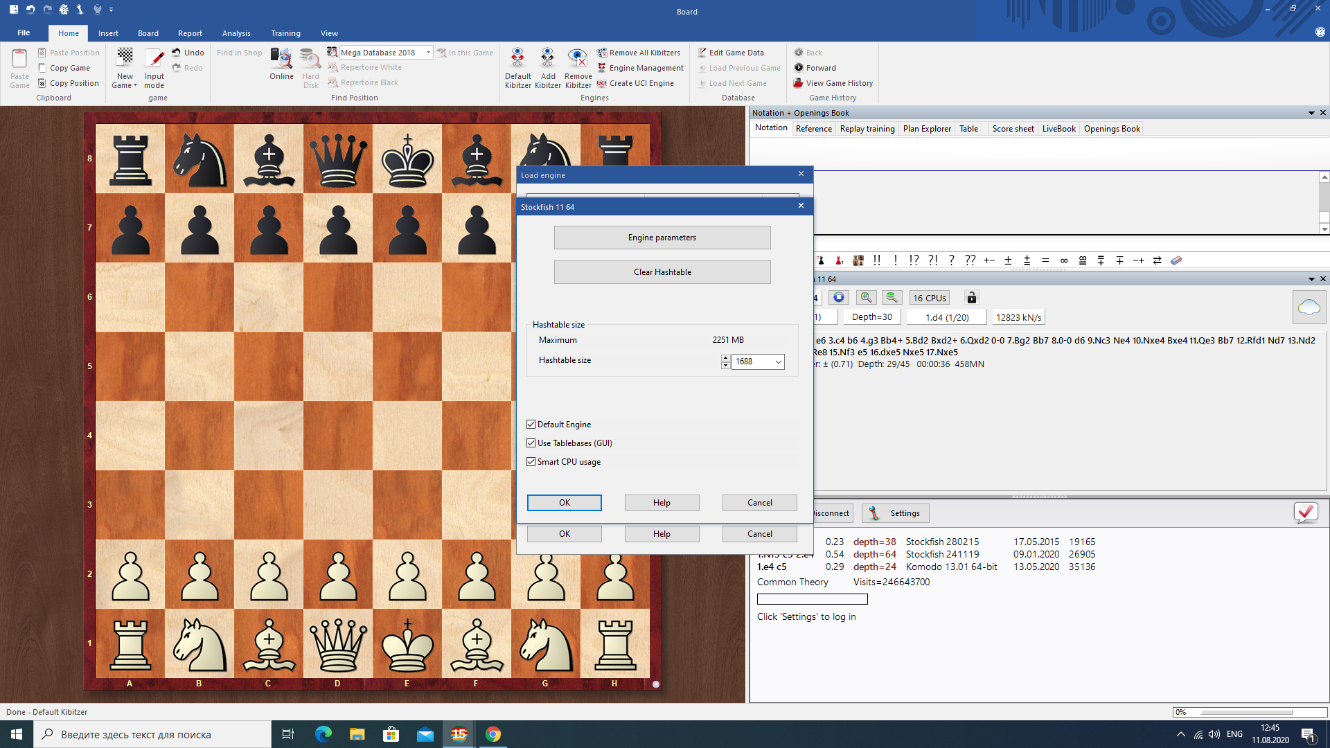Viewport: 1330px width, 748px height.
Task: Open Google Chrome from taskbar
Action: pos(493,734)
